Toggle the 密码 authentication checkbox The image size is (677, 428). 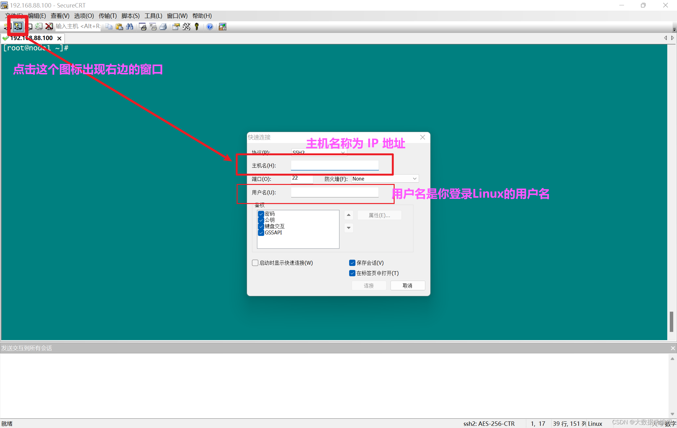261,214
